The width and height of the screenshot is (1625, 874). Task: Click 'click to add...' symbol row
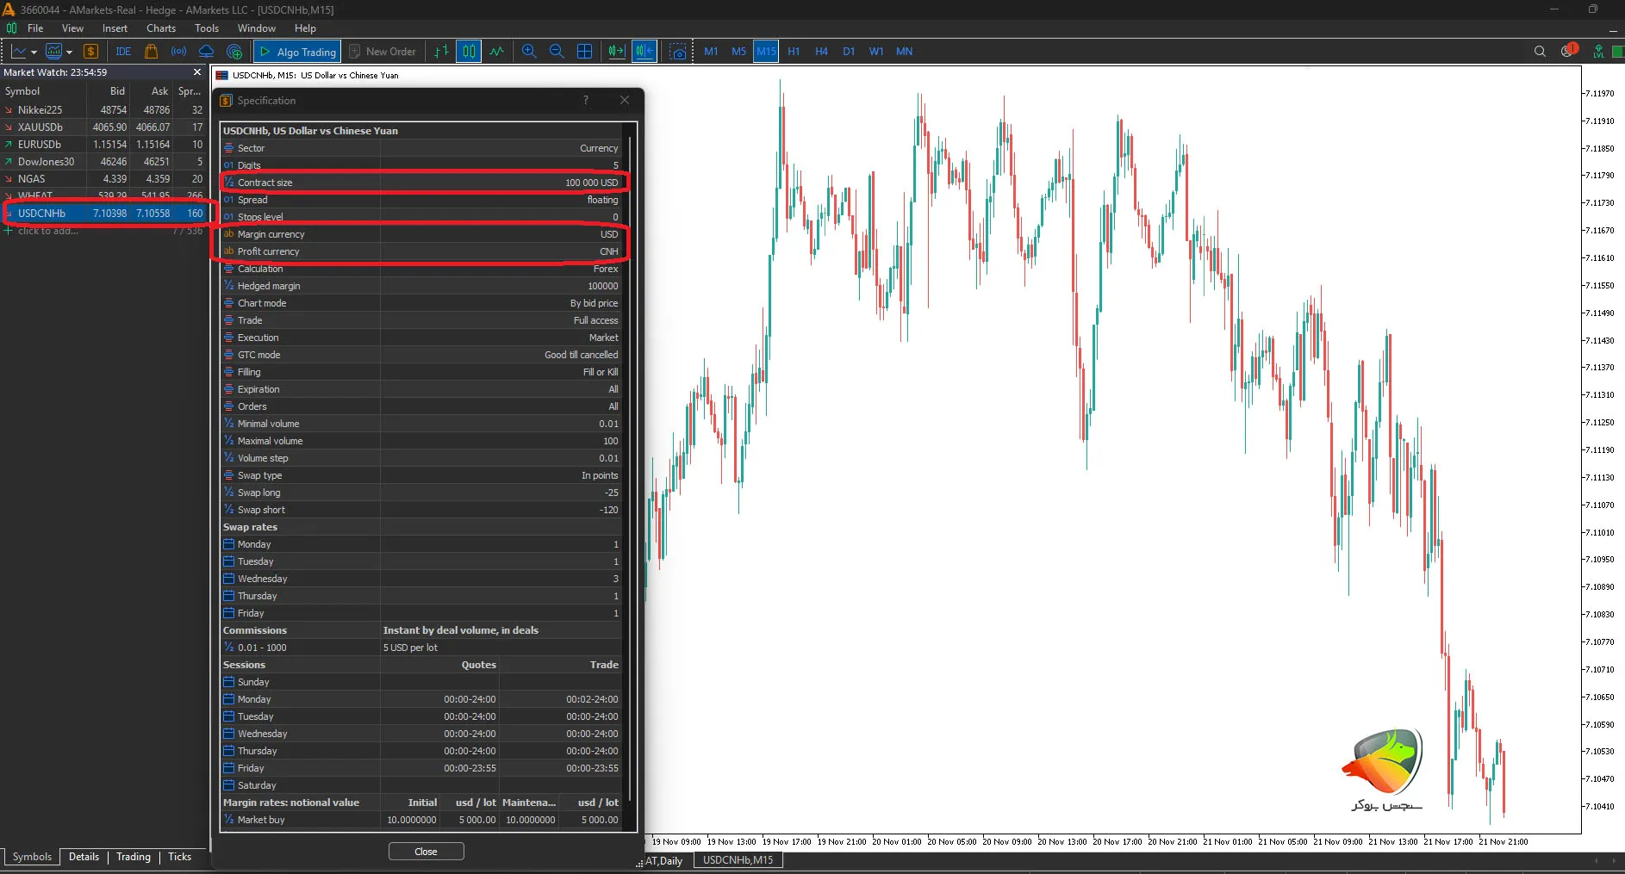48,231
